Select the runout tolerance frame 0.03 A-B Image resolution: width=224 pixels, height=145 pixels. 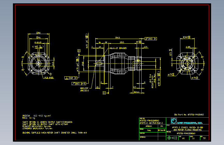79,84
